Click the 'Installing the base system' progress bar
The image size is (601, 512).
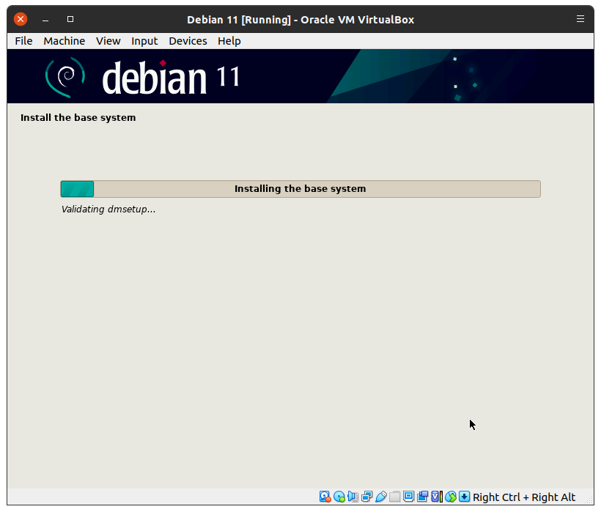point(300,189)
